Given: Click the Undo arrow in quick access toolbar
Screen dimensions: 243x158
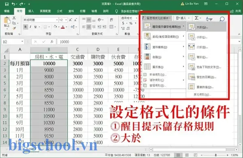Looking at the screenshot, I should coord(13,4).
